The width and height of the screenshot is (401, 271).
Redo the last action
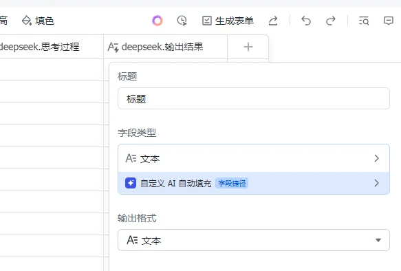point(330,21)
